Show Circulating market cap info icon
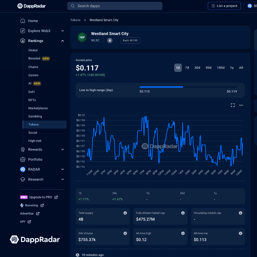Screen dimensions: 257x257 point(241,213)
